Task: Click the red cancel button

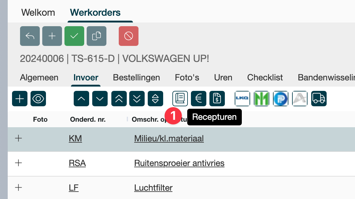Action: point(129,36)
